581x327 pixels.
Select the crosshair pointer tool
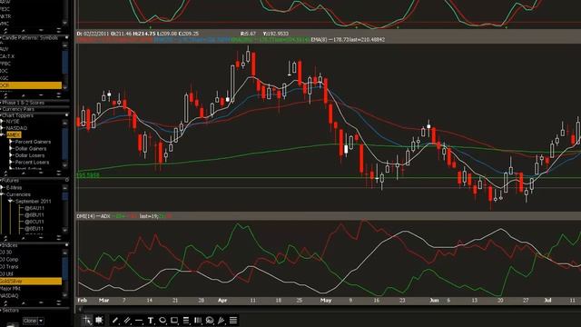coord(87,320)
